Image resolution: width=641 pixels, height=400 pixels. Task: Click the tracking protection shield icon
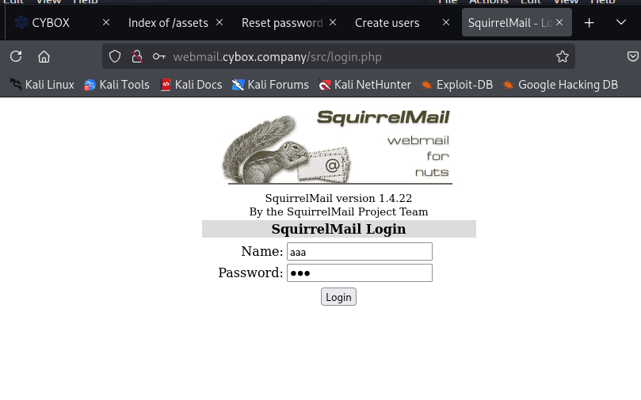click(115, 56)
